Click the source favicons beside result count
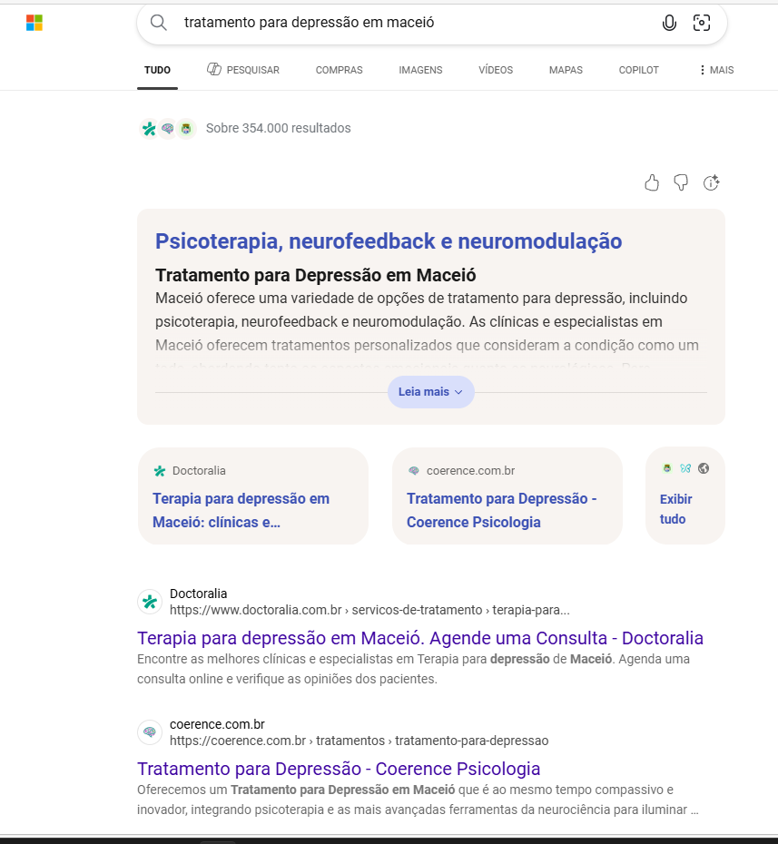The image size is (778, 844). click(167, 129)
